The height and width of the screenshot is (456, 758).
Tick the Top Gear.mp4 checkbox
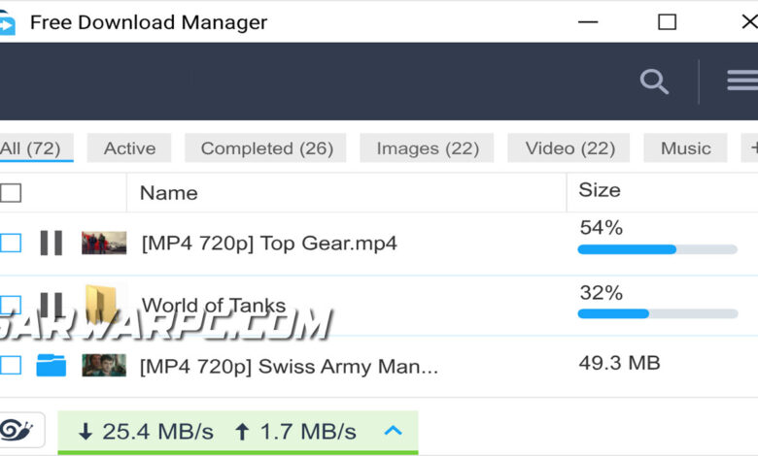point(10,243)
